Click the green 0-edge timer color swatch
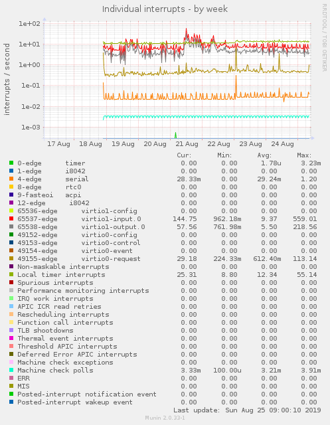The image size is (330, 425). pos(11,163)
